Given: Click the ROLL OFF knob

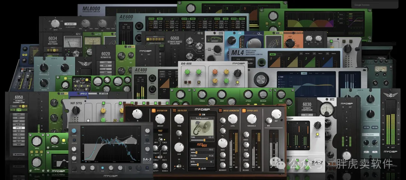Looking at the screenshot, I should 54,141.
